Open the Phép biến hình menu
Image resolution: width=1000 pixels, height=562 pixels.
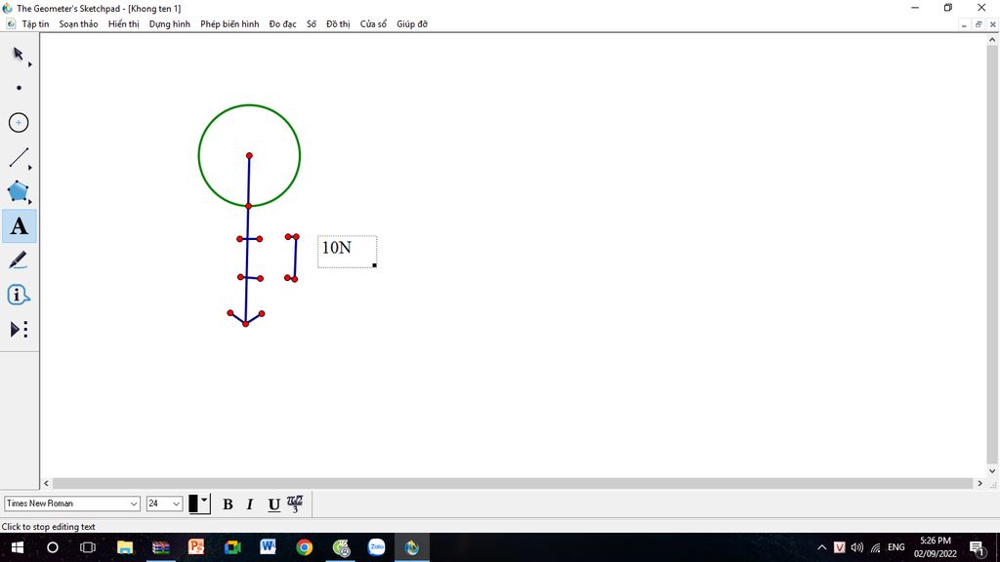pos(229,24)
